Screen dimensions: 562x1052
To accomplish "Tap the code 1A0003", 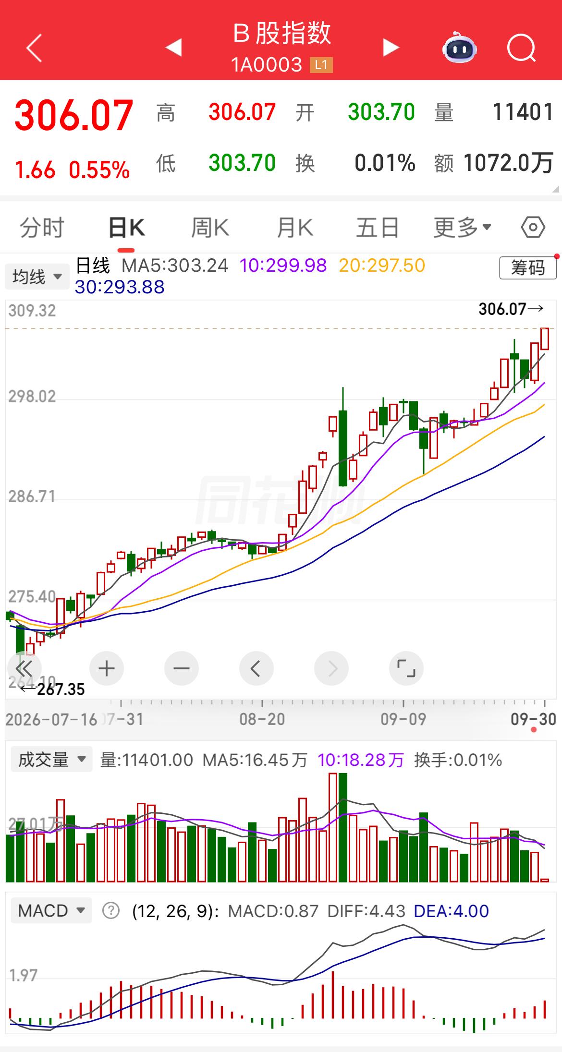I will [x=267, y=65].
